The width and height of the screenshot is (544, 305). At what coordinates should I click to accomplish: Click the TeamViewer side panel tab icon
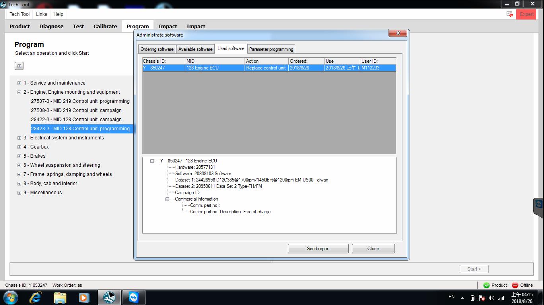pos(539,205)
